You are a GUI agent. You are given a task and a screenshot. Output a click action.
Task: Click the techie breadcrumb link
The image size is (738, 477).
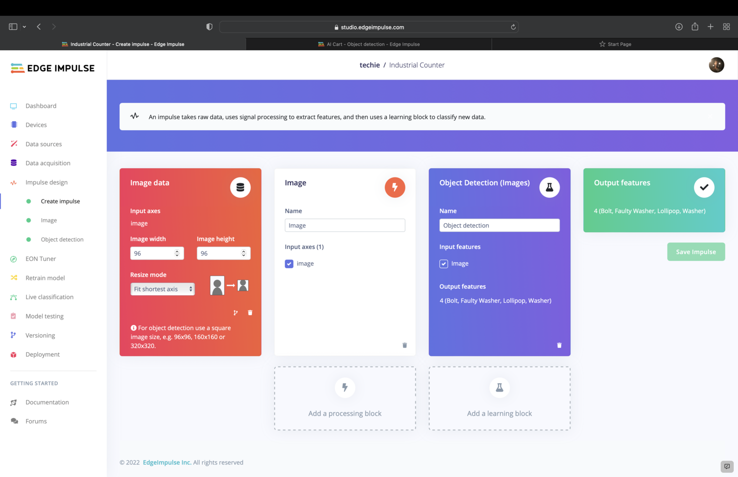click(370, 65)
